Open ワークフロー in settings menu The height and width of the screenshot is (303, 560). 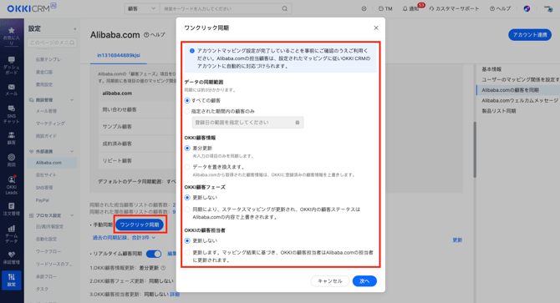click(x=48, y=252)
